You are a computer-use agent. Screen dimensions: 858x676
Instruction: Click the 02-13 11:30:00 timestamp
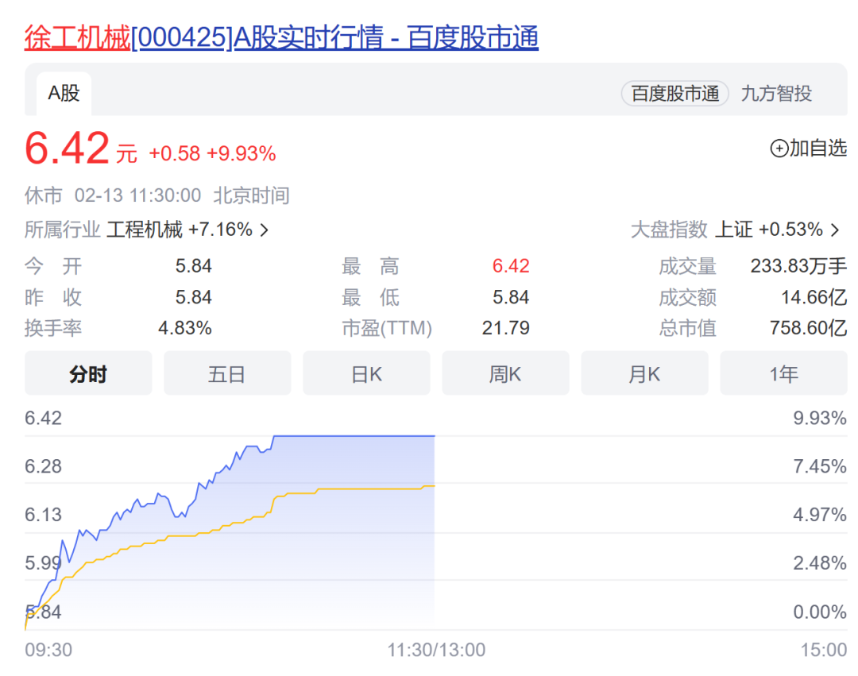[x=137, y=195]
